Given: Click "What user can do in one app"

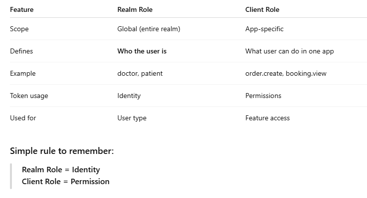Looking at the screenshot, I should click(x=290, y=51).
